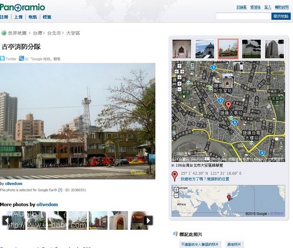Click the 尋找地點 search button
Viewport: 293px width, 248px height.
point(281,16)
